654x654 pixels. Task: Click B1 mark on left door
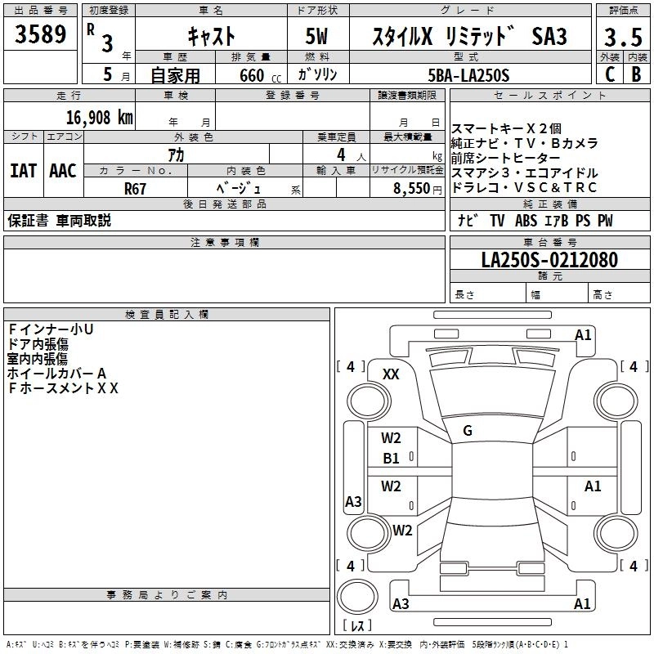(391, 459)
